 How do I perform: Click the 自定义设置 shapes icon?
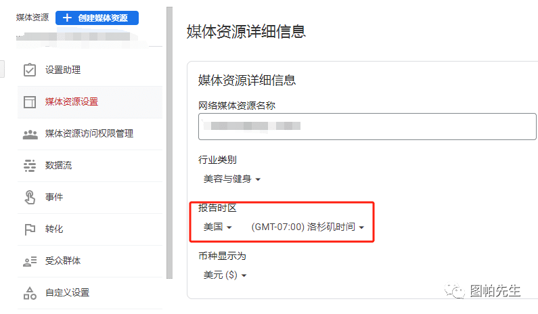click(30, 292)
